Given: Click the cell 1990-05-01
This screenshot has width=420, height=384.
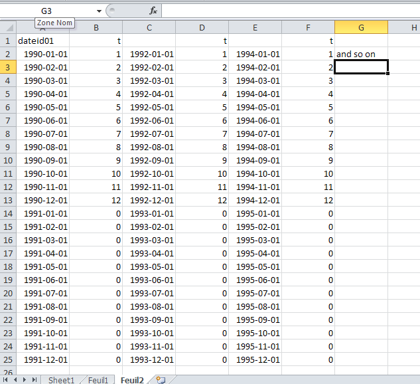Looking at the screenshot, I should [x=43, y=107].
